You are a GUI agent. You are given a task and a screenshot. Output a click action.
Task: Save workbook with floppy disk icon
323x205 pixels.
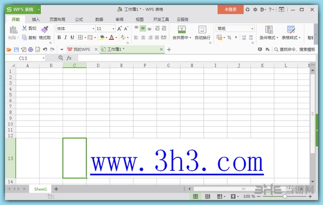point(16,50)
